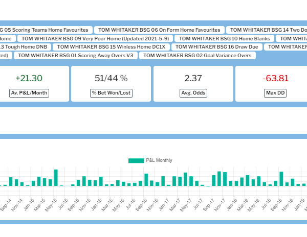This screenshot has height=237, width=307.
Task: Select the -63.81 max drawdown value
Action: click(x=275, y=78)
